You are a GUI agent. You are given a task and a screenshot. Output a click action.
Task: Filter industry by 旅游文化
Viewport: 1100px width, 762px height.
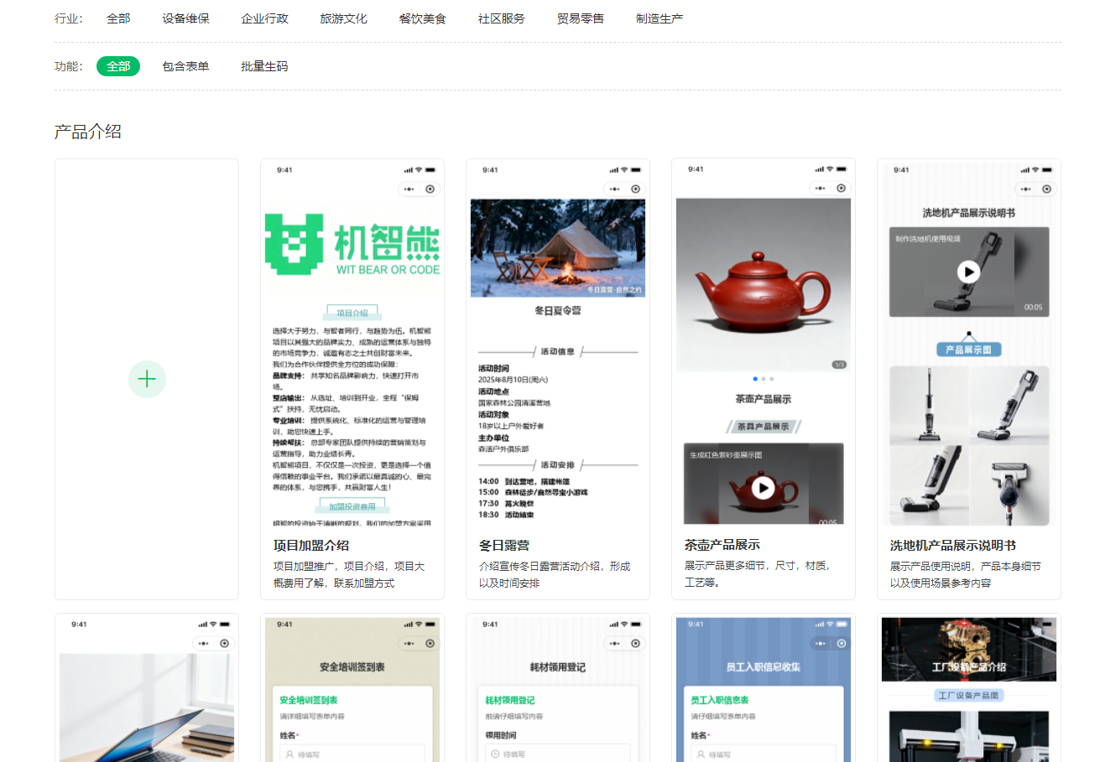pyautogui.click(x=343, y=18)
